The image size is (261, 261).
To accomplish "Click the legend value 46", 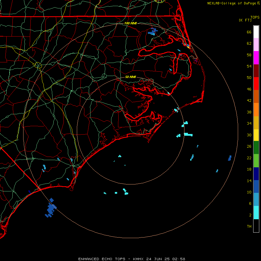I will (249, 89).
